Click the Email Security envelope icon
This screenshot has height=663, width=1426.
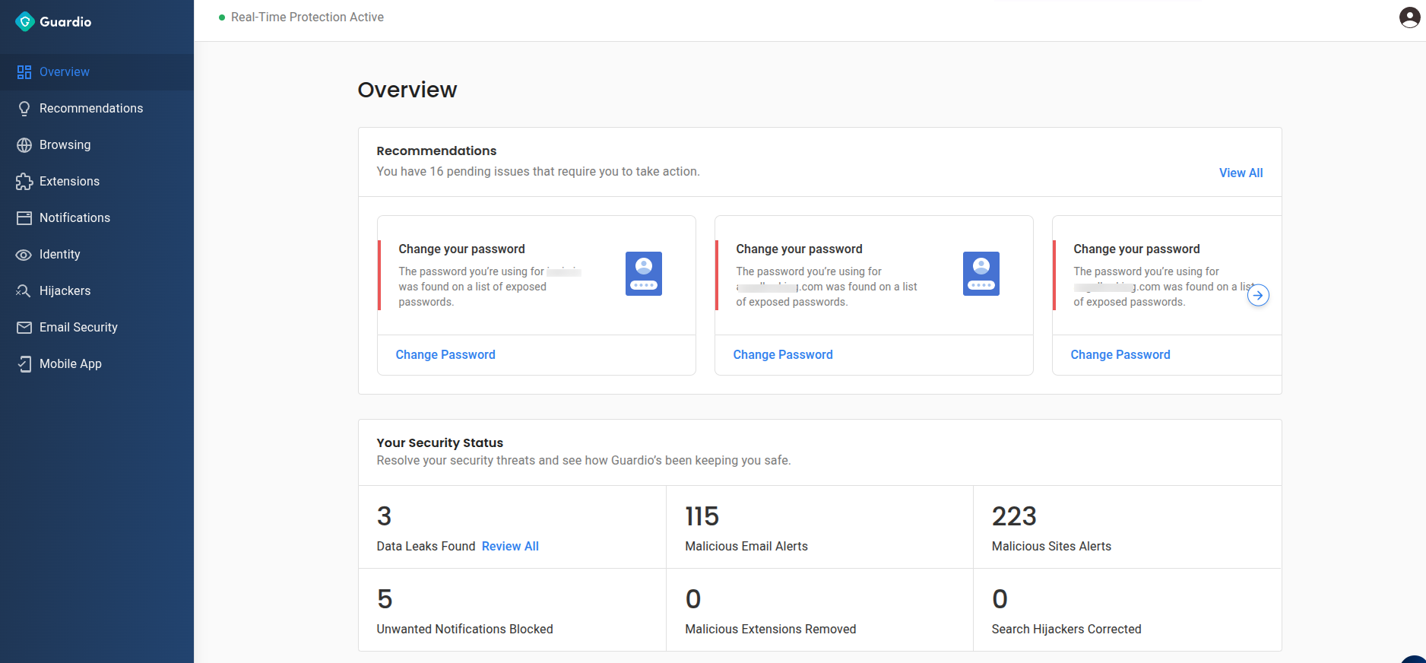(24, 328)
